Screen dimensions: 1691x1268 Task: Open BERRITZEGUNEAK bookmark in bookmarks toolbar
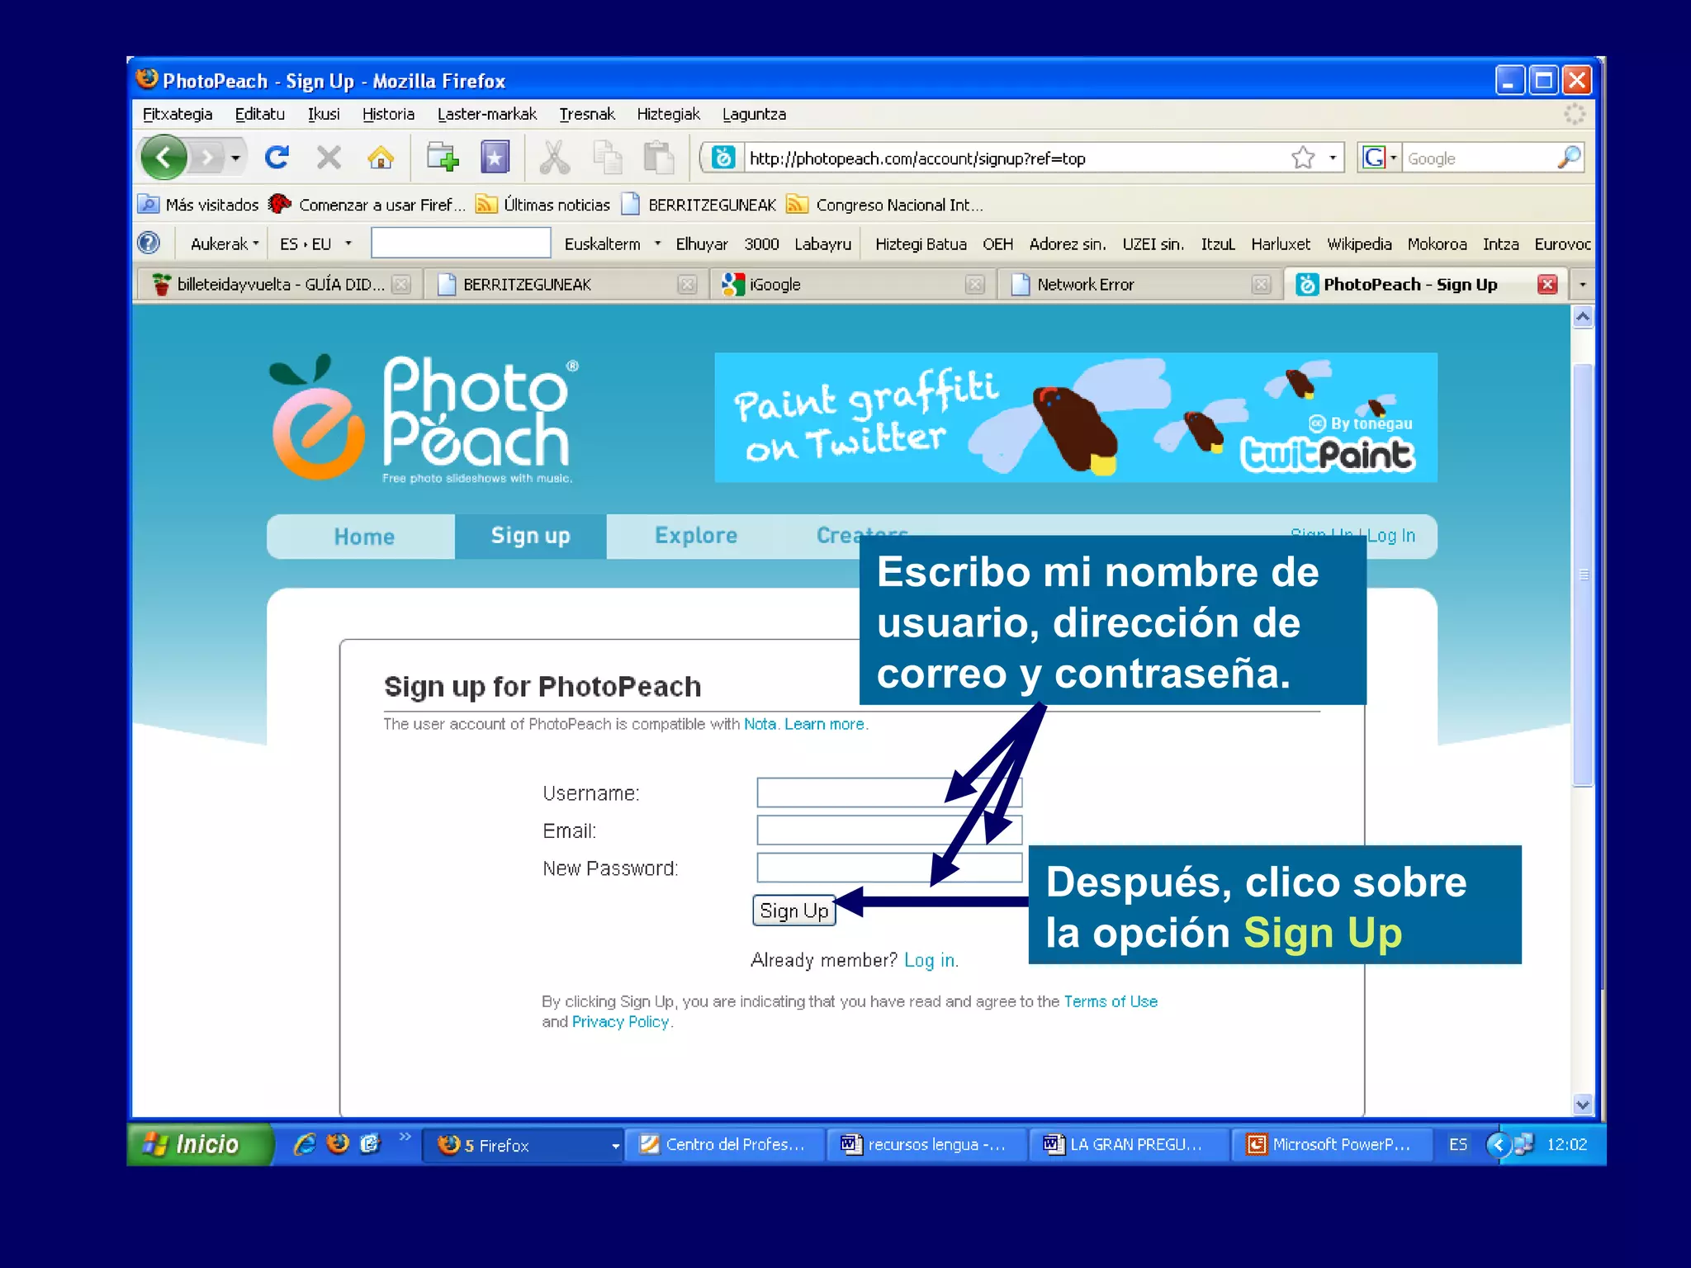point(699,204)
